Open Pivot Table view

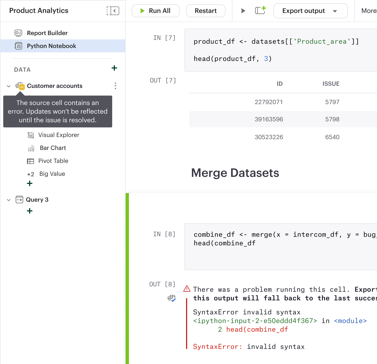tap(53, 161)
